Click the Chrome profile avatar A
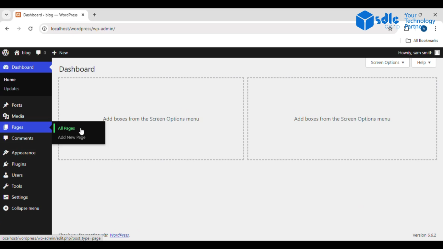This screenshot has height=249, width=443. coord(424,29)
